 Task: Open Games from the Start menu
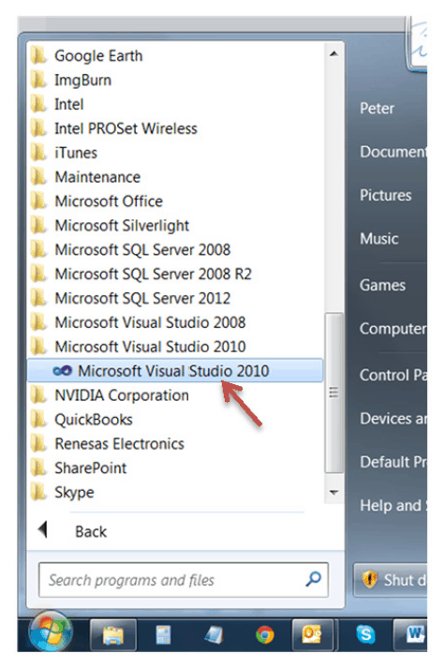tap(382, 285)
